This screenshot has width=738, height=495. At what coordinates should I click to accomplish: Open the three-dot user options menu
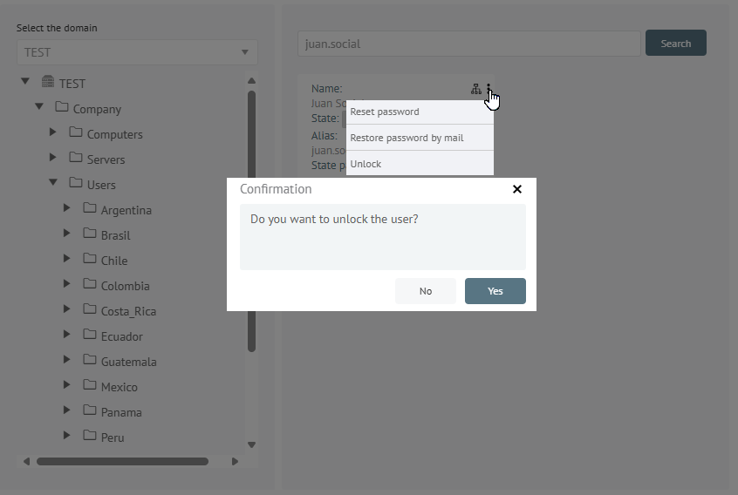pyautogui.click(x=489, y=89)
